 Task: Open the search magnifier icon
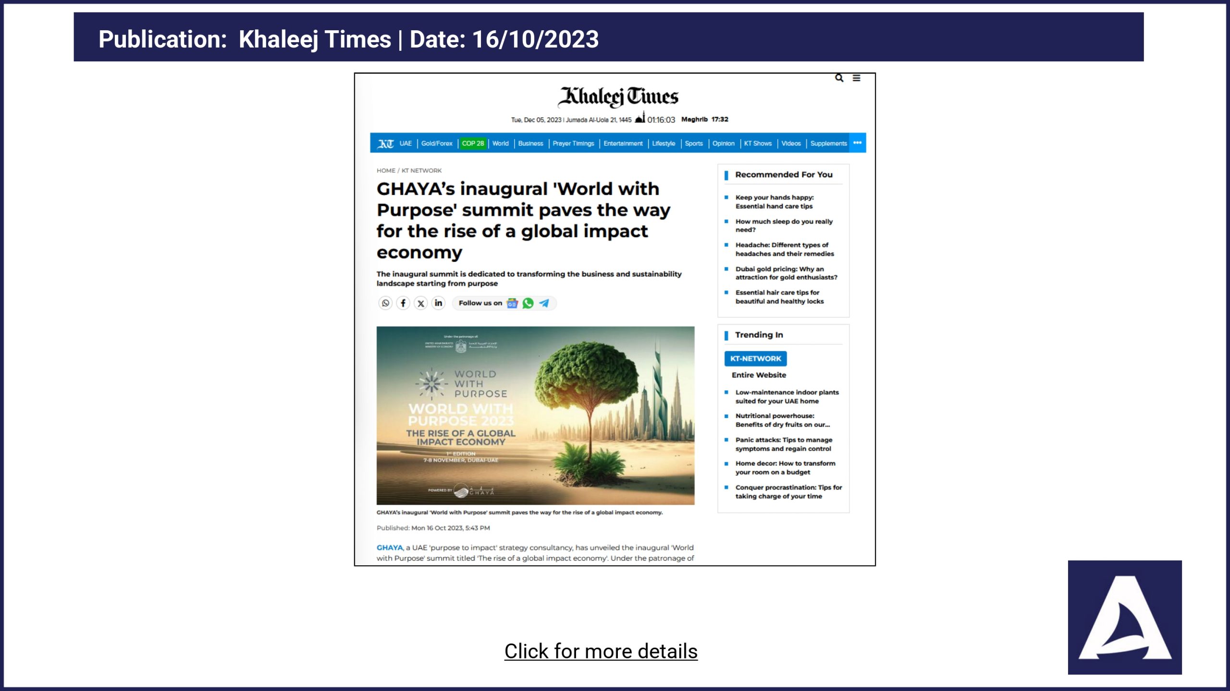click(x=839, y=78)
